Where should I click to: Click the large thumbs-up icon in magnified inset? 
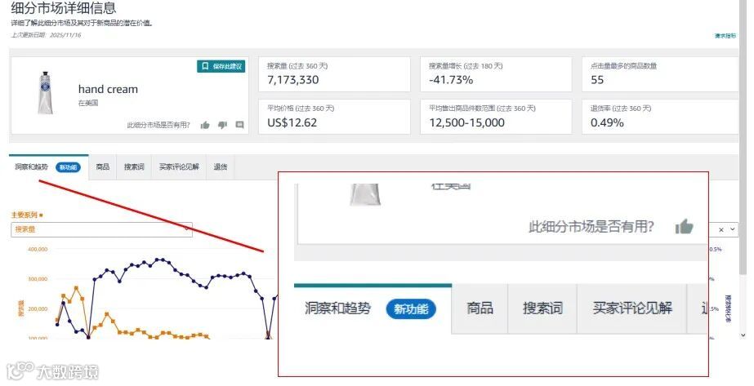tap(684, 226)
